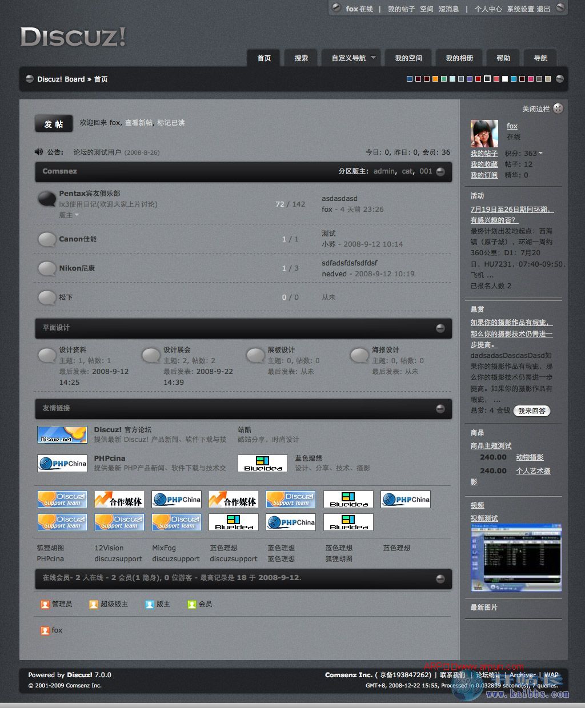Click the first 合作媒体 banner logo
The width and height of the screenshot is (585, 708).
point(119,500)
